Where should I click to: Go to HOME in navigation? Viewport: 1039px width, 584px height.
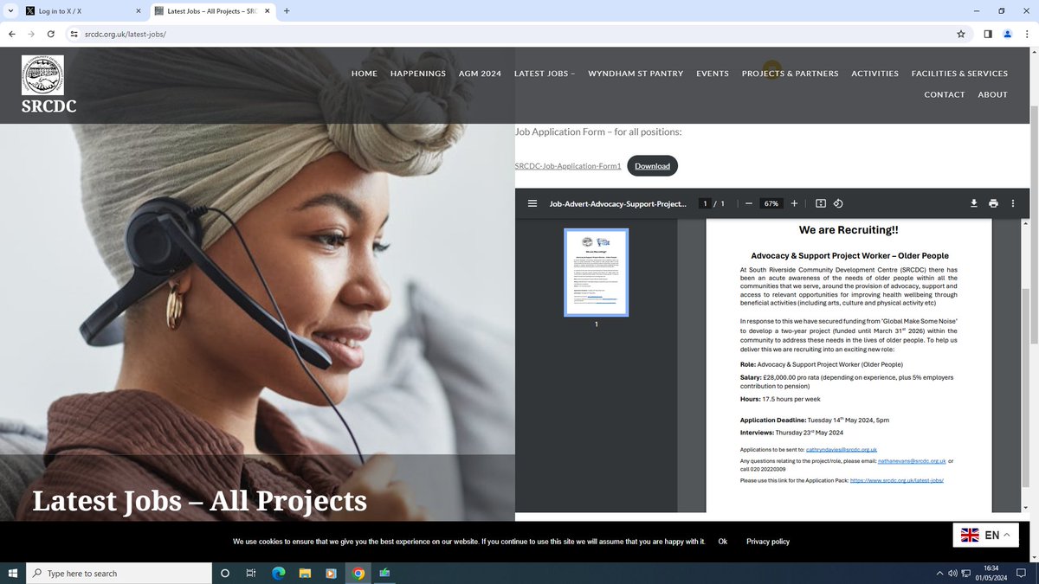point(365,74)
